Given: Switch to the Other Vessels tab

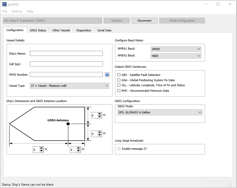Looking at the screenshot, I should (61, 30).
